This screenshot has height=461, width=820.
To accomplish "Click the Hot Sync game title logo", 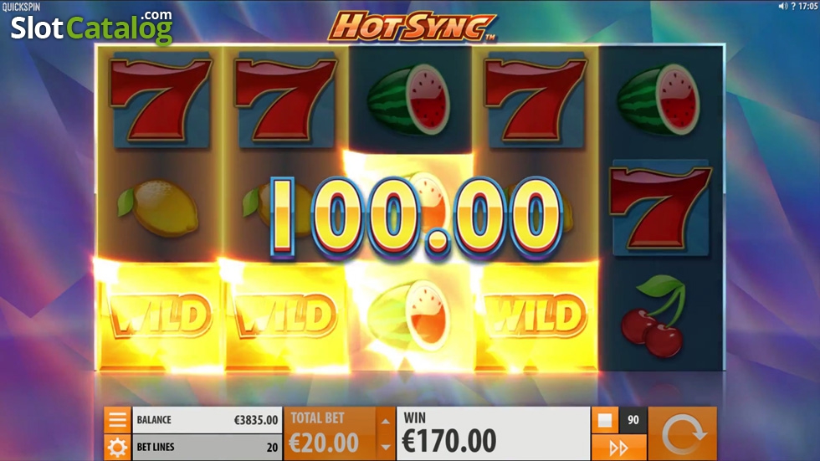I will 412,26.
